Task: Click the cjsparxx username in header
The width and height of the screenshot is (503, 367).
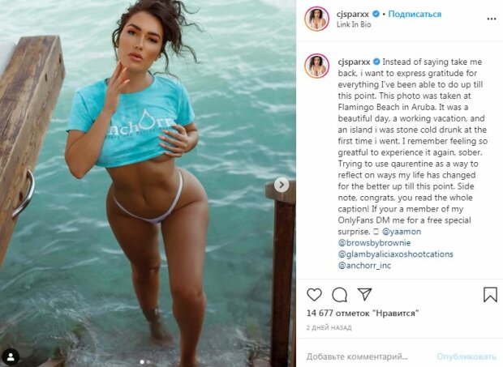Action: pos(353,14)
